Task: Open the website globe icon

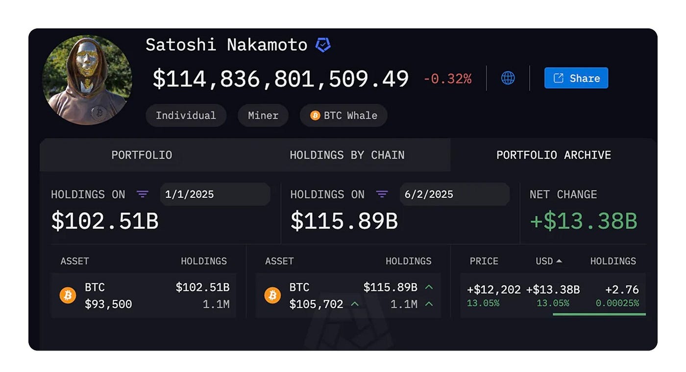Action: [508, 78]
